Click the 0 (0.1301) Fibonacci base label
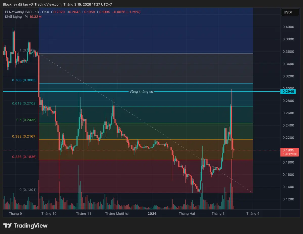 point(28,190)
